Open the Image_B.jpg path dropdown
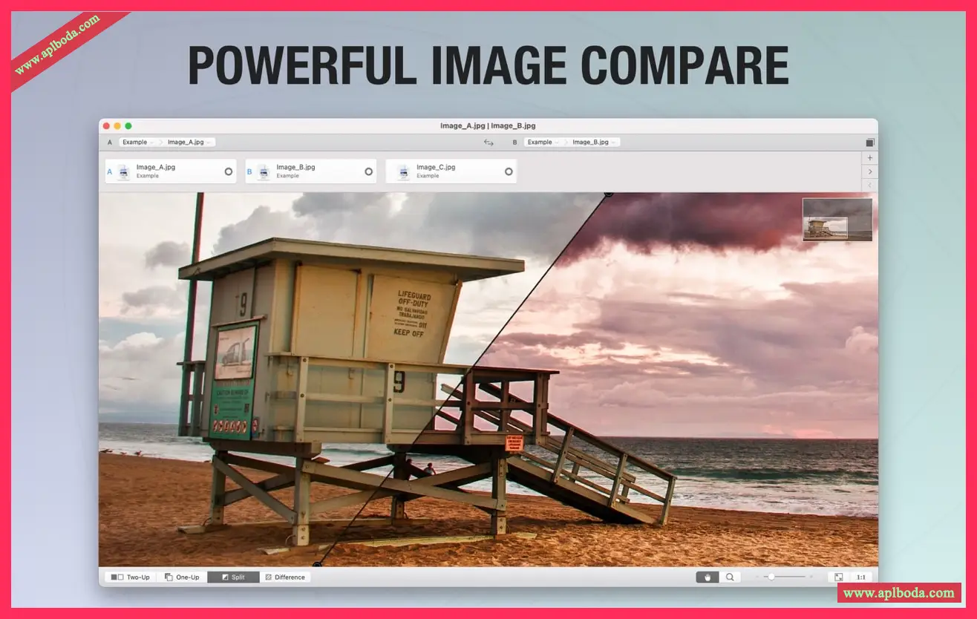The height and width of the screenshot is (619, 977). point(594,143)
